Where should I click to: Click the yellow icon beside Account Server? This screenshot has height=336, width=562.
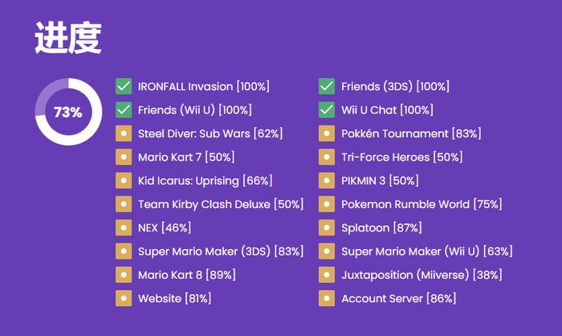[x=327, y=298]
